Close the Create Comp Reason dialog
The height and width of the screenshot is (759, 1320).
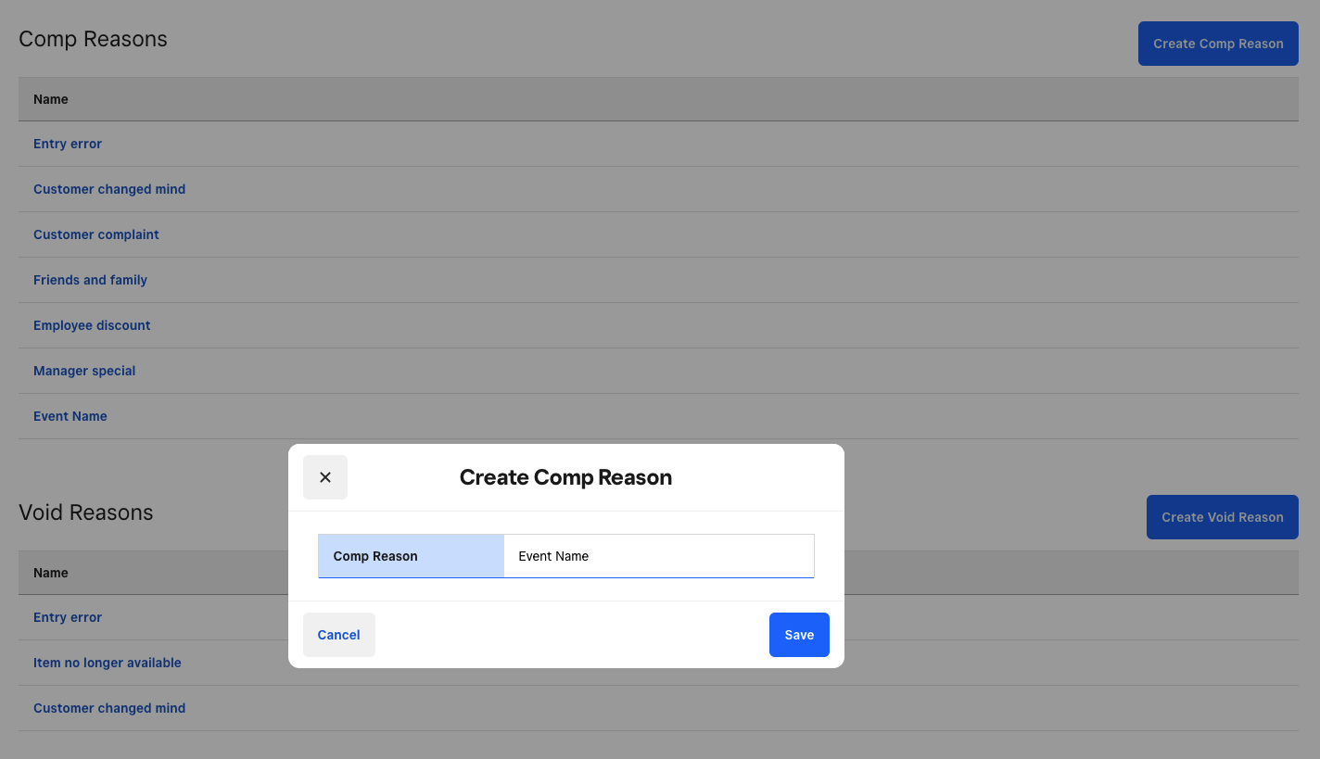pyautogui.click(x=325, y=476)
